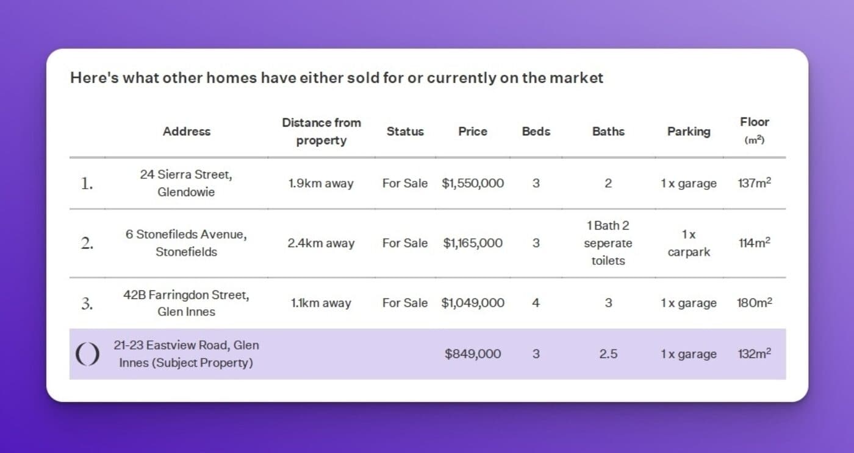Click the subject property logo icon
Image resolution: width=854 pixels, height=453 pixels.
click(x=87, y=354)
